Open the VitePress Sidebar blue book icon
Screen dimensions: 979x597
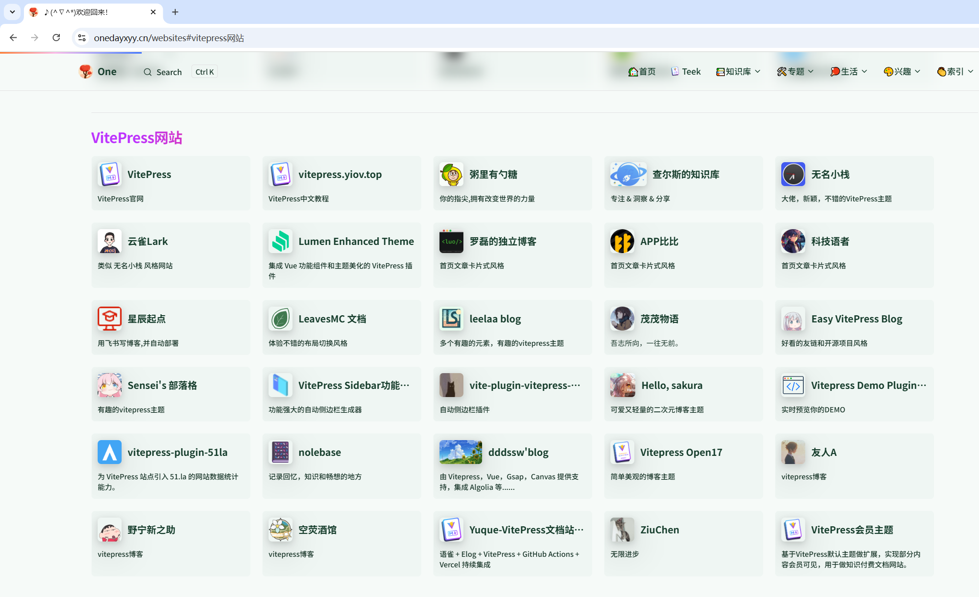point(281,385)
